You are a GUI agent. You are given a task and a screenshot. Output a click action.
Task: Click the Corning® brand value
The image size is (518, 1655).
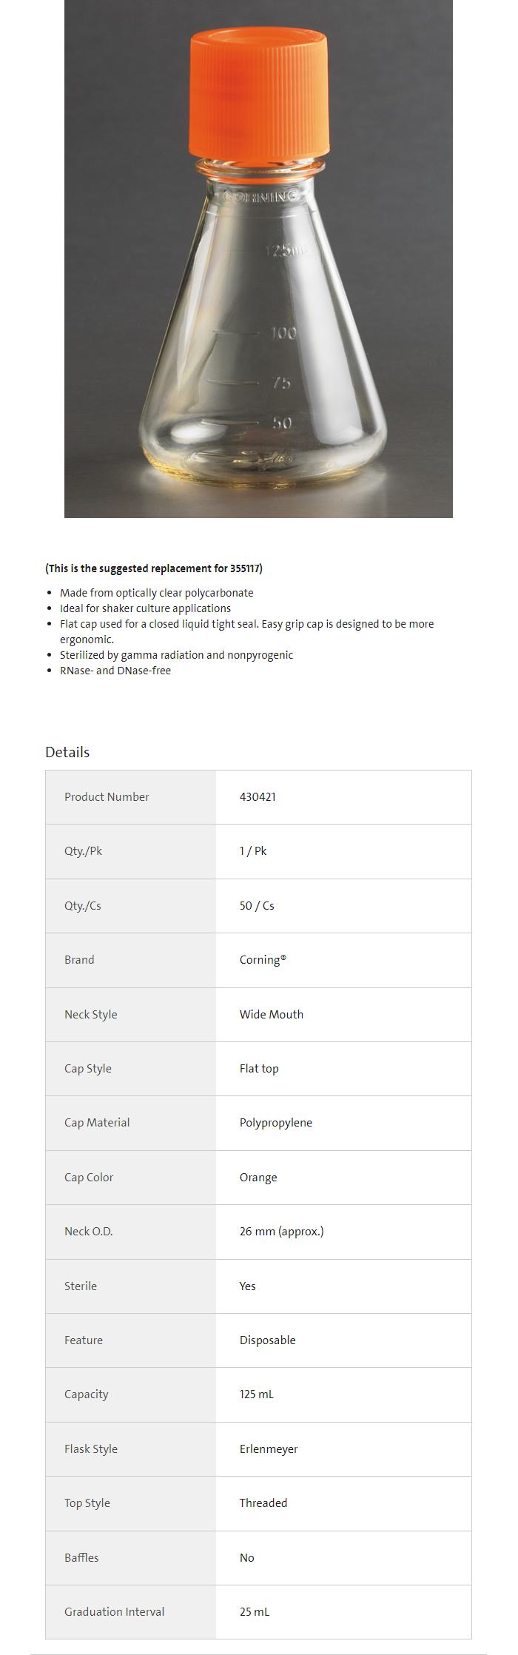[x=263, y=960]
